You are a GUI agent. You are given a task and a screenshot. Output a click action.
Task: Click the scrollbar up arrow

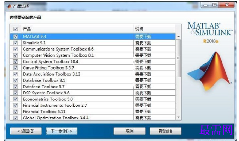[178, 36]
